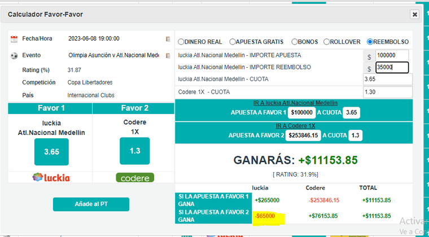429x237 pixels.
Task: Click the luckia column header in results table
Action: 260,188
